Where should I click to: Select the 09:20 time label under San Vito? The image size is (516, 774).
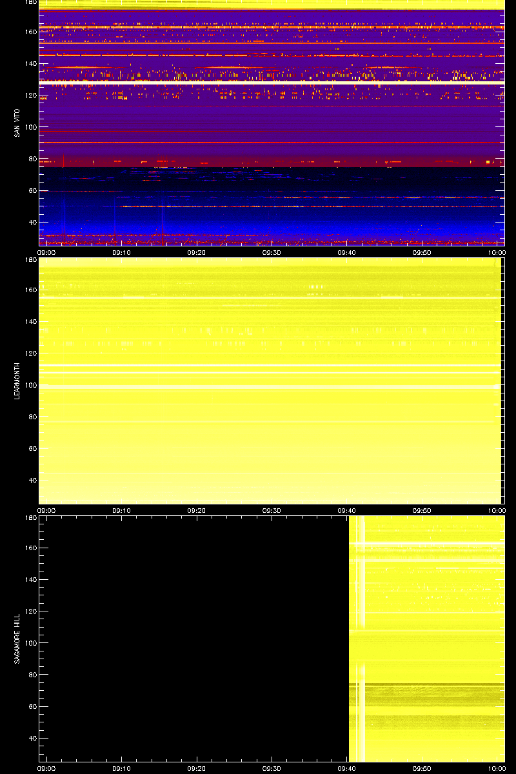197,253
